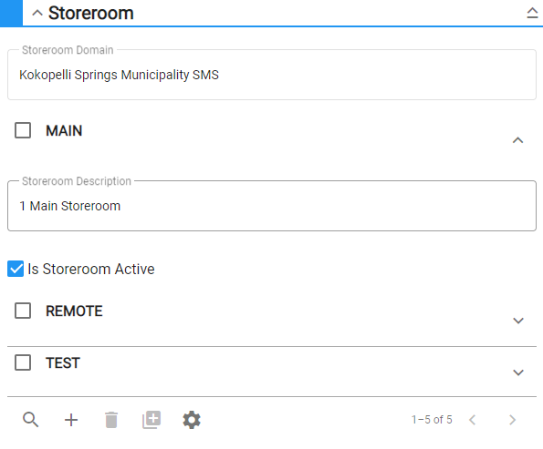543x449 pixels.
Task: Expand the REMOTE storeroom row
Action: [517, 321]
